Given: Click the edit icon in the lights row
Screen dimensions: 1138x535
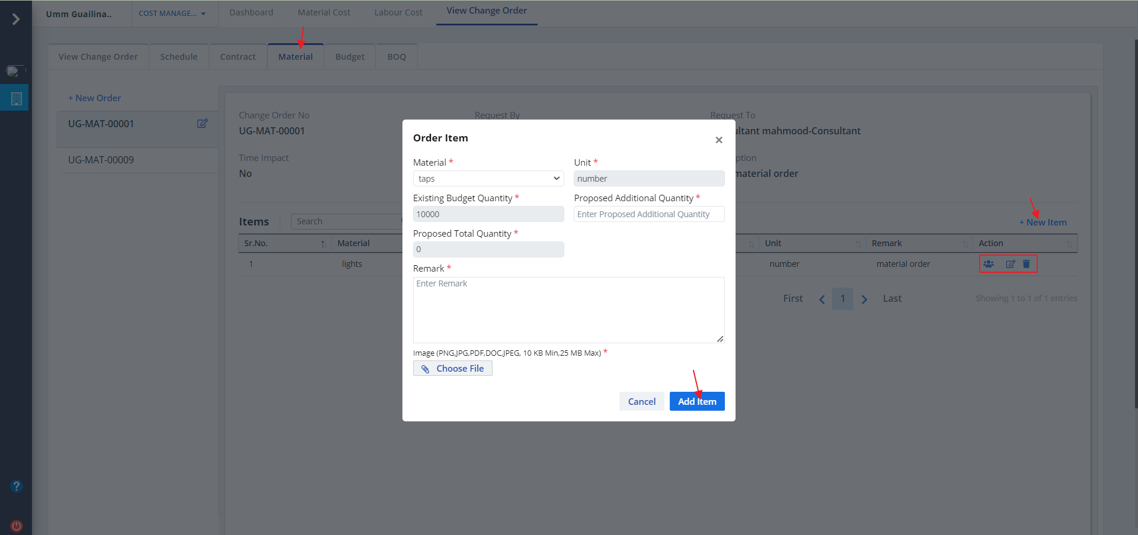Looking at the screenshot, I should 1011,264.
